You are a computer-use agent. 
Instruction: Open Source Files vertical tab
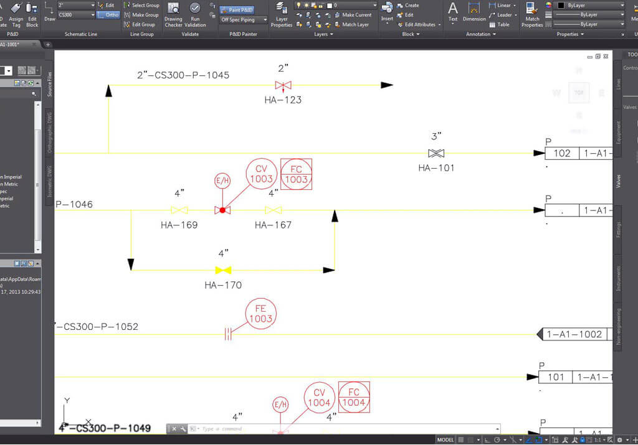(x=49, y=84)
